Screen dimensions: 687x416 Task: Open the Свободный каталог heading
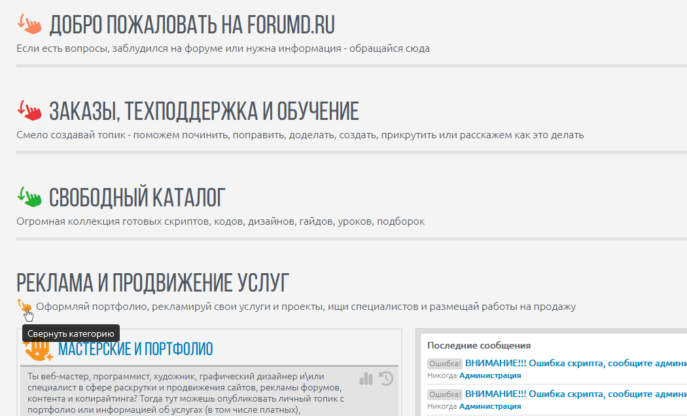(x=137, y=197)
